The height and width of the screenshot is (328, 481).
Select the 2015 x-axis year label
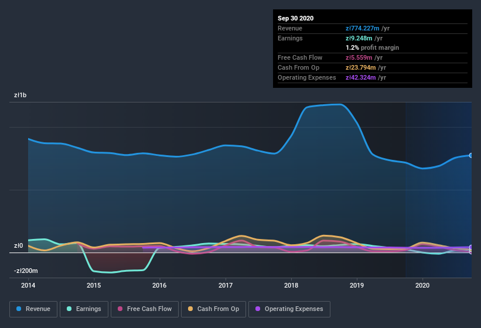coord(93,285)
